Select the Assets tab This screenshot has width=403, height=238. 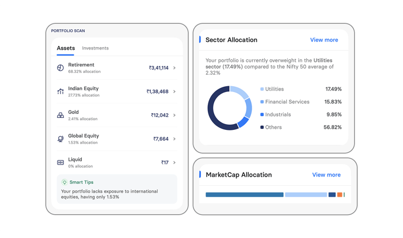(66, 48)
